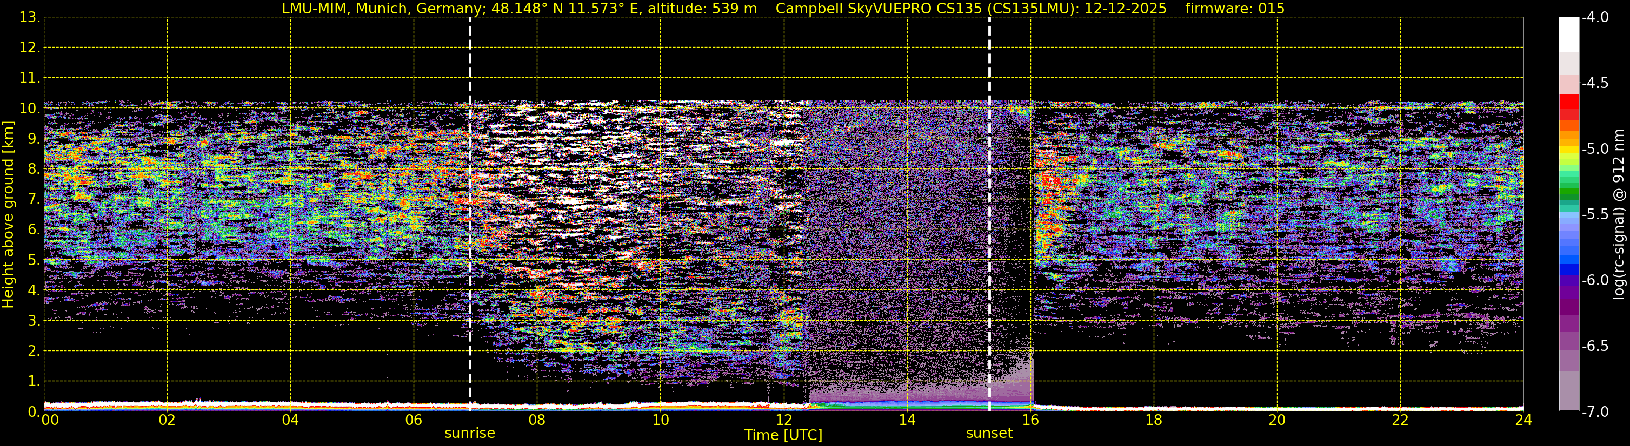Click the "-4.5" colorbar tick label
This screenshot has width=1630, height=446.
point(1595,83)
